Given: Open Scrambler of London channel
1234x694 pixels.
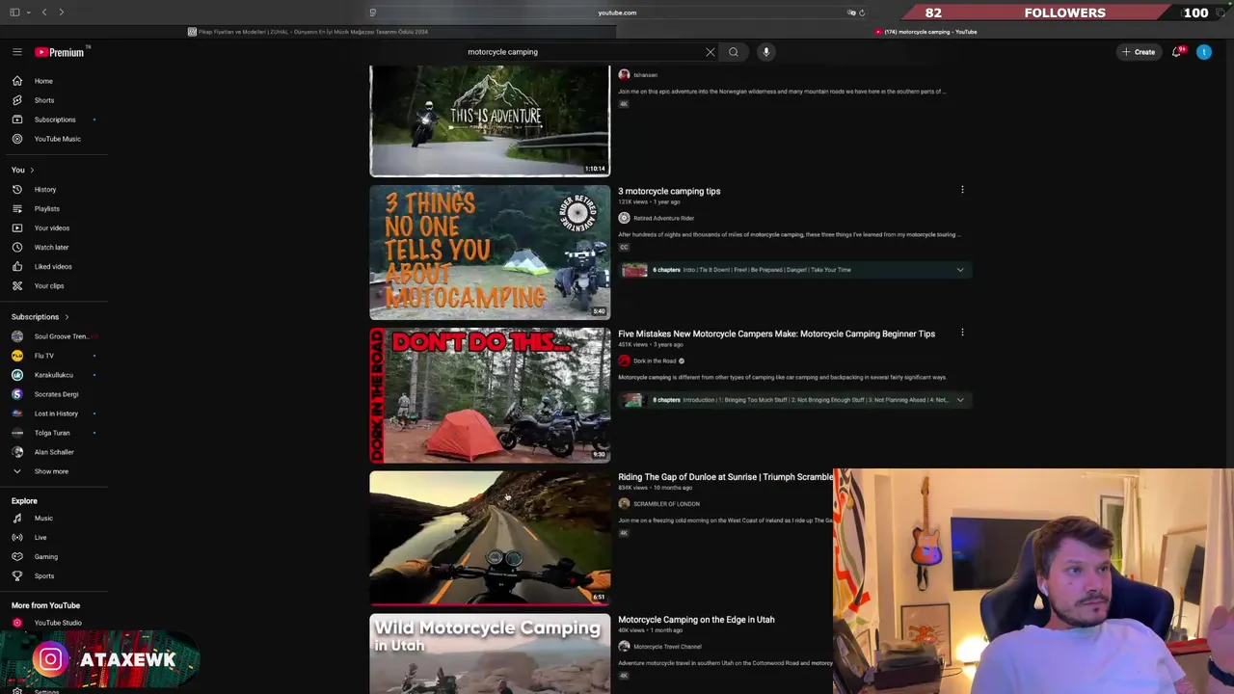Looking at the screenshot, I should tap(666, 504).
